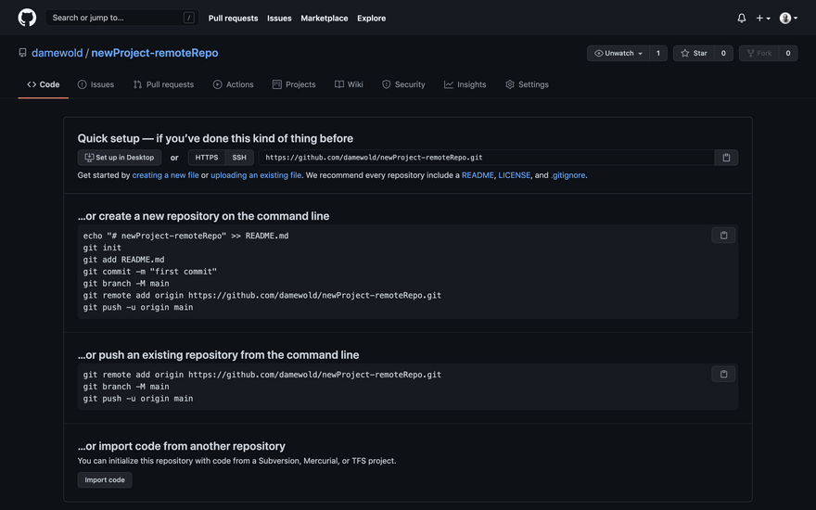
Task: Copy the repository URL to clipboard
Action: pyautogui.click(x=726, y=158)
